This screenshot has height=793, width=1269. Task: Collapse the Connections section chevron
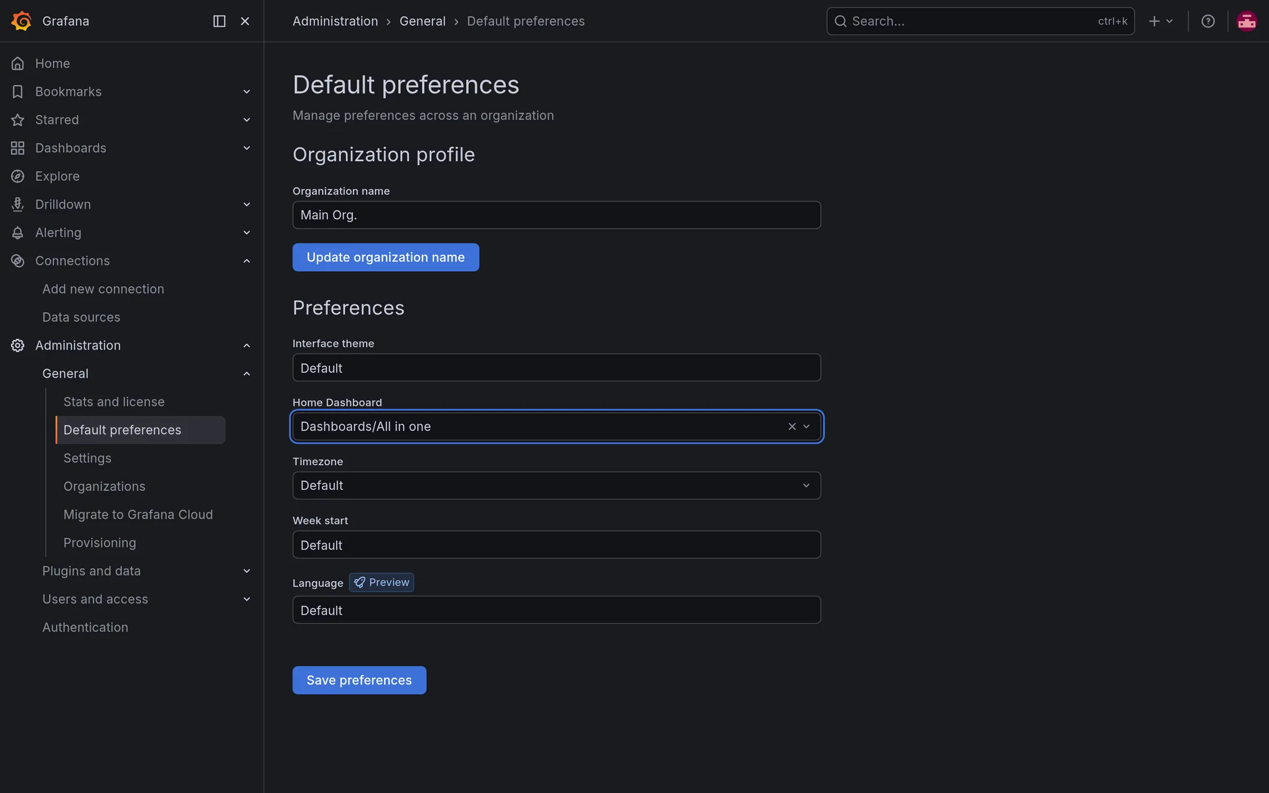[x=247, y=261]
